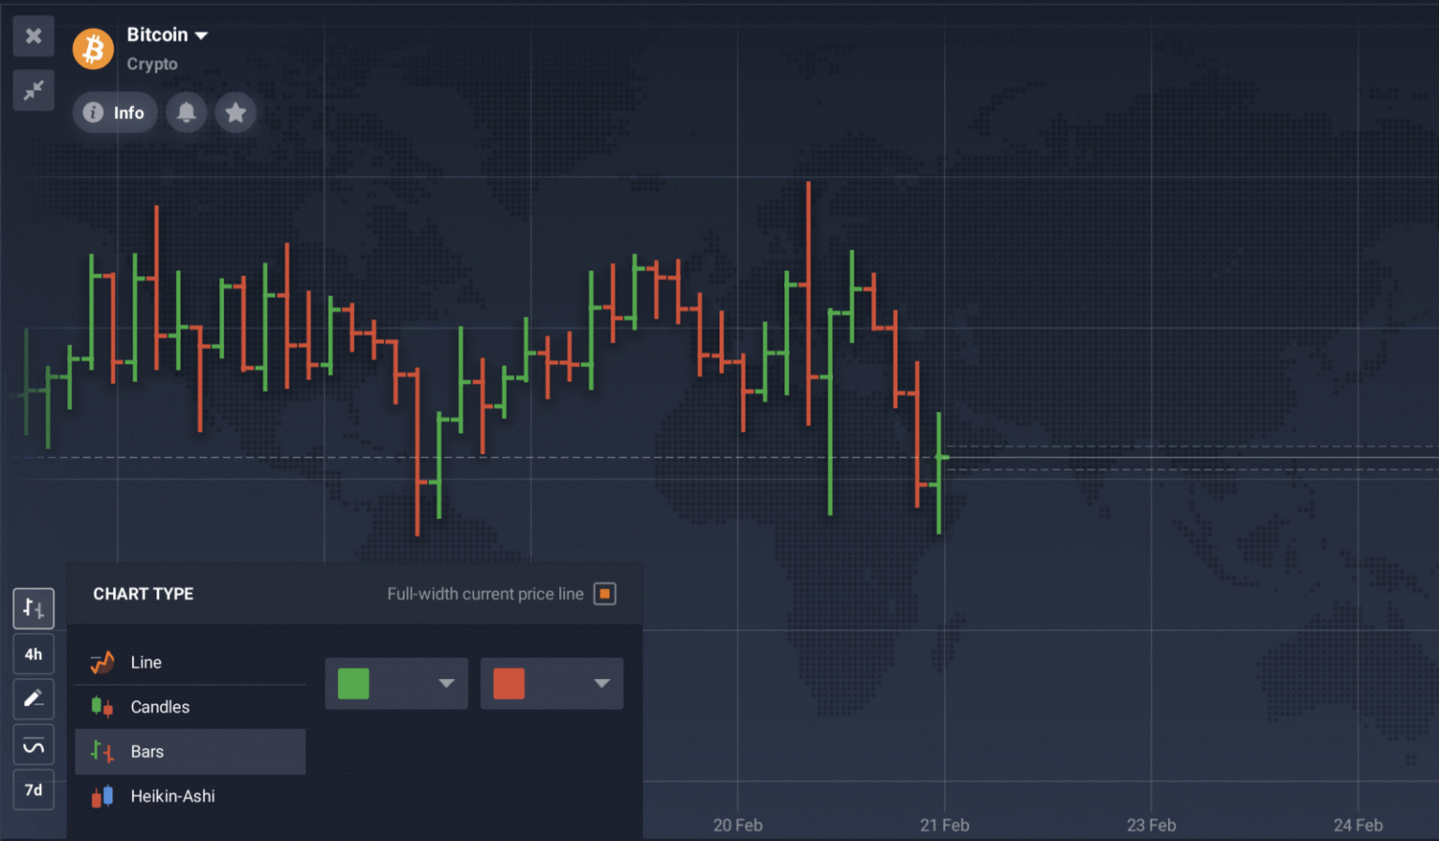
Task: Select the Bars chart type
Action: coord(190,752)
